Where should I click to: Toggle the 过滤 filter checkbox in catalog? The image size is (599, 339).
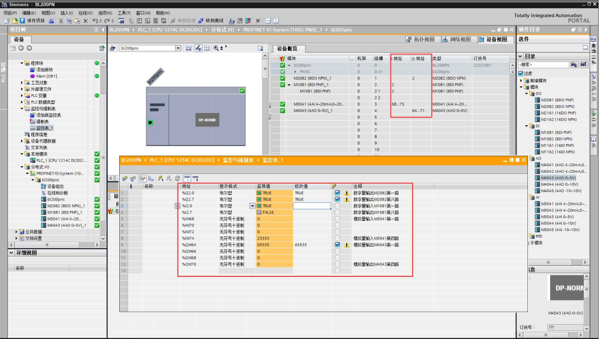(x=521, y=73)
